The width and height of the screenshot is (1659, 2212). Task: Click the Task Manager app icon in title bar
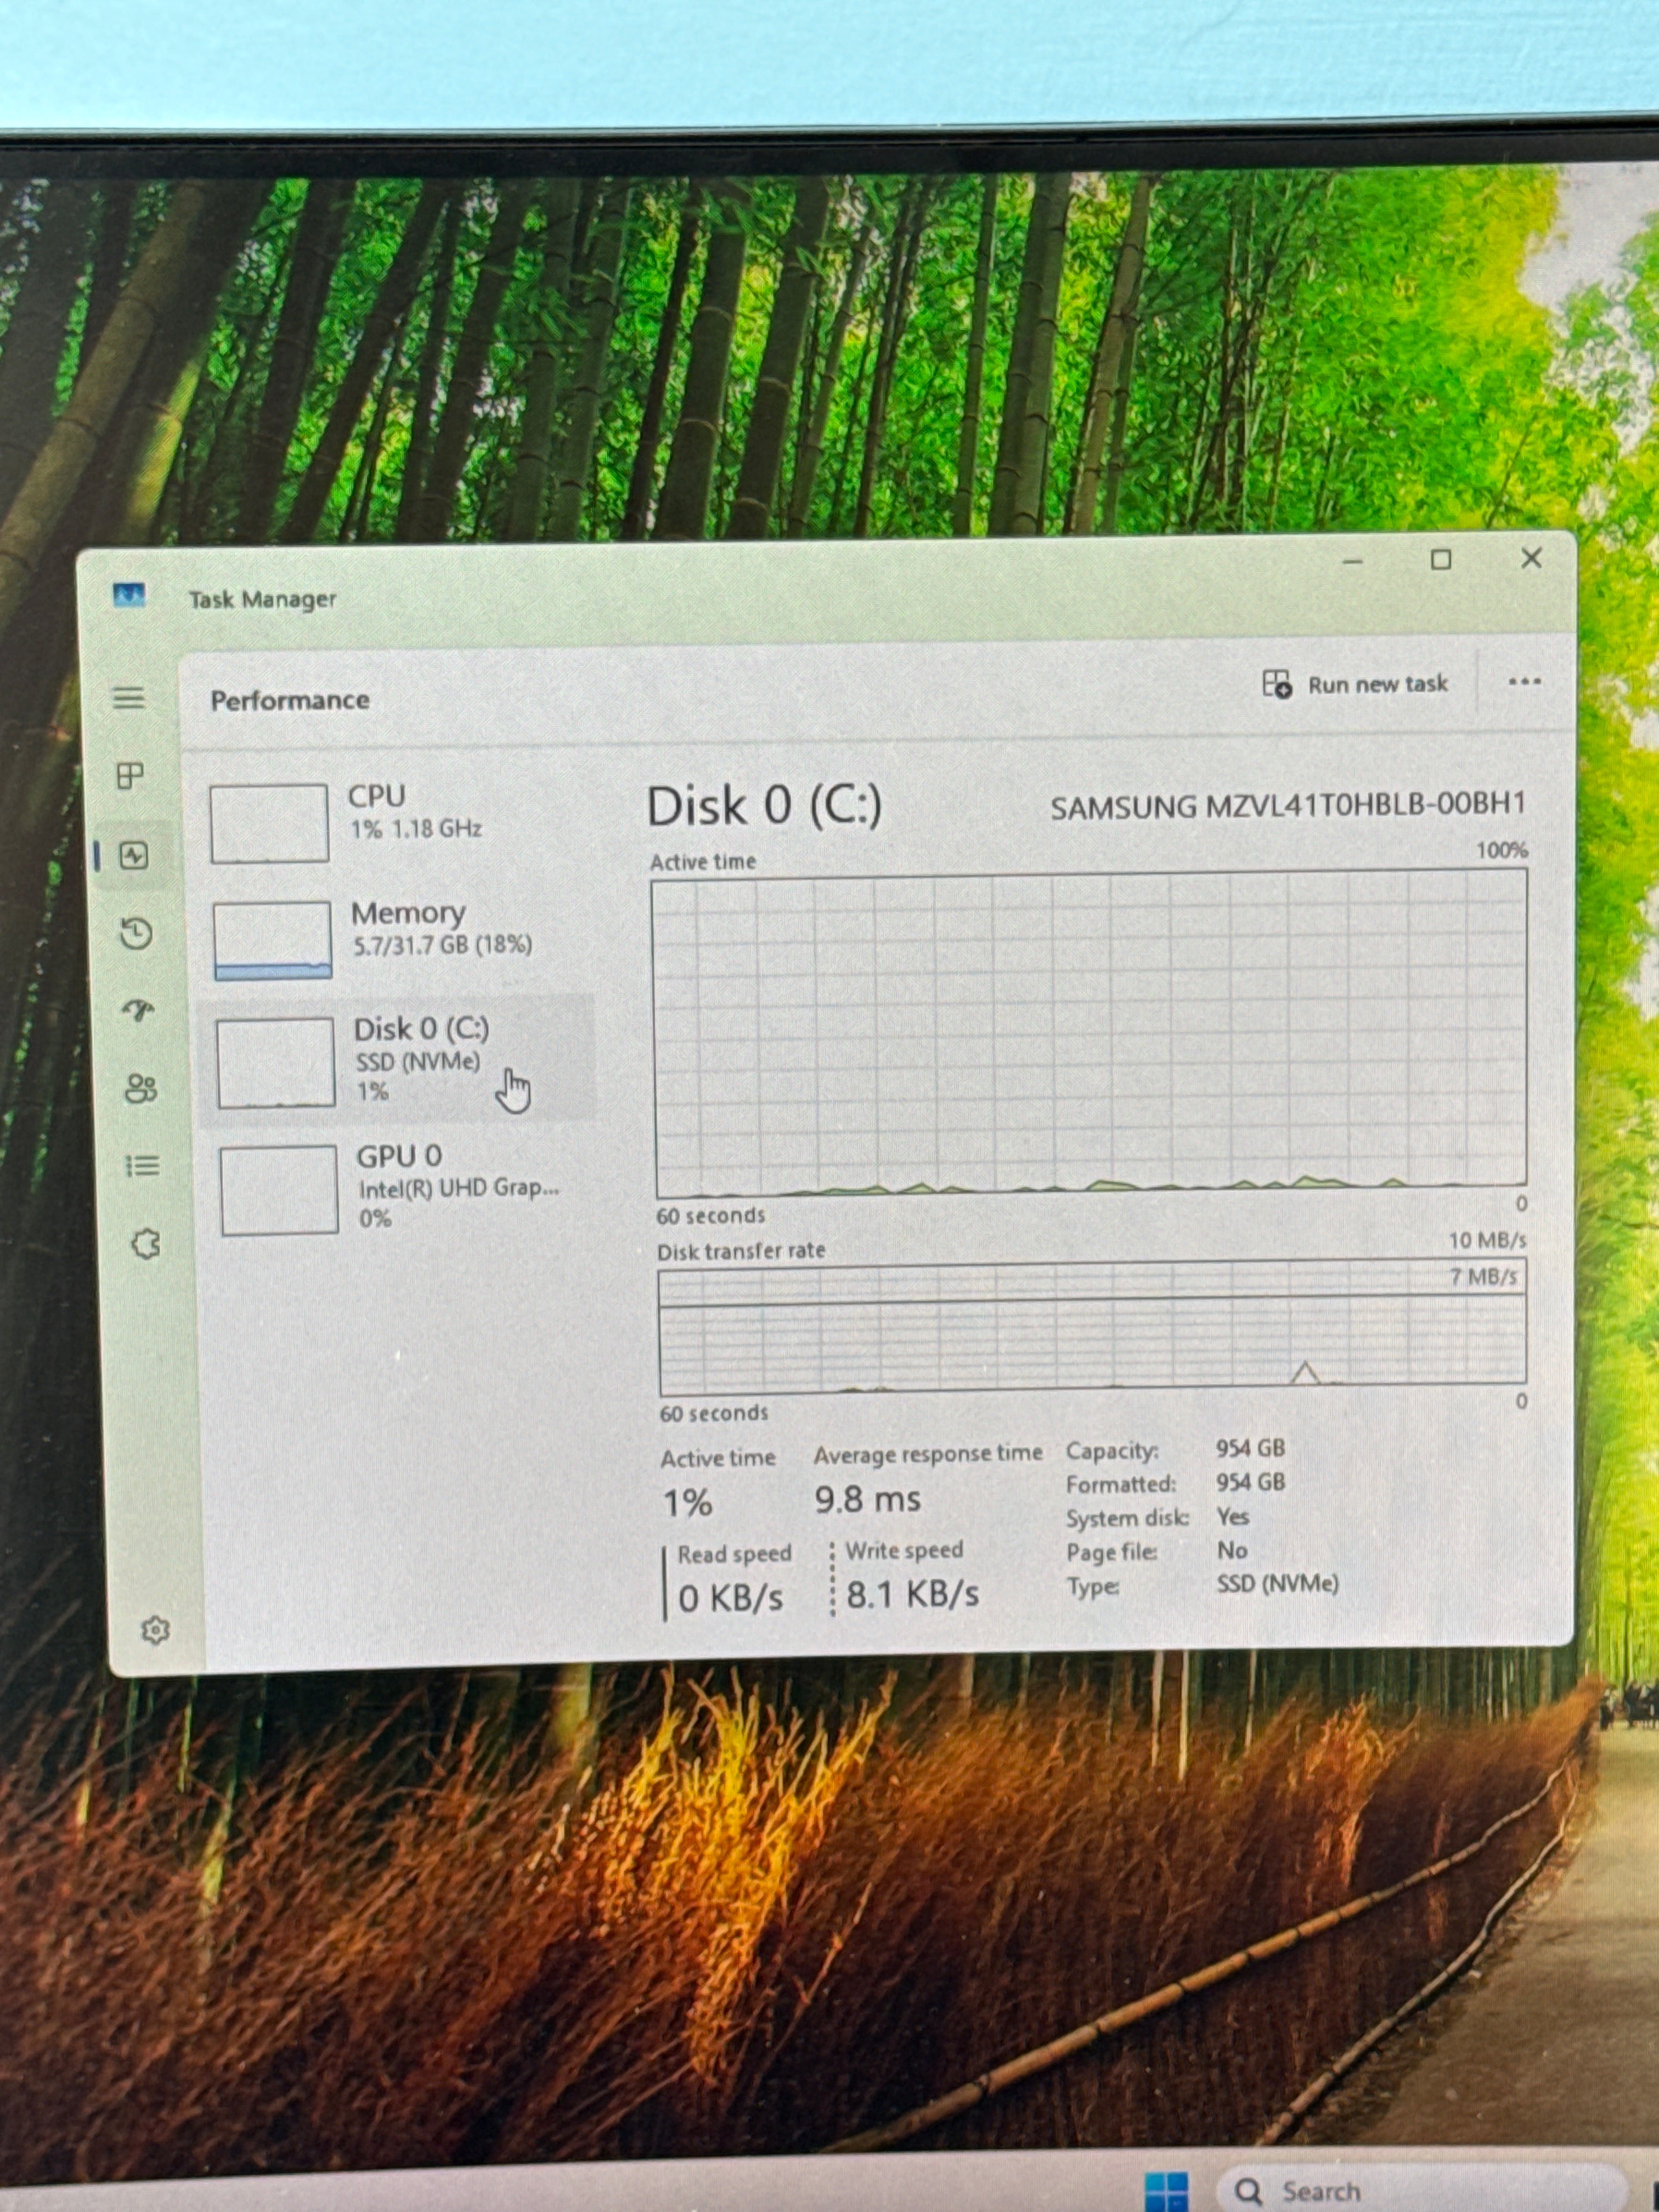[129, 596]
